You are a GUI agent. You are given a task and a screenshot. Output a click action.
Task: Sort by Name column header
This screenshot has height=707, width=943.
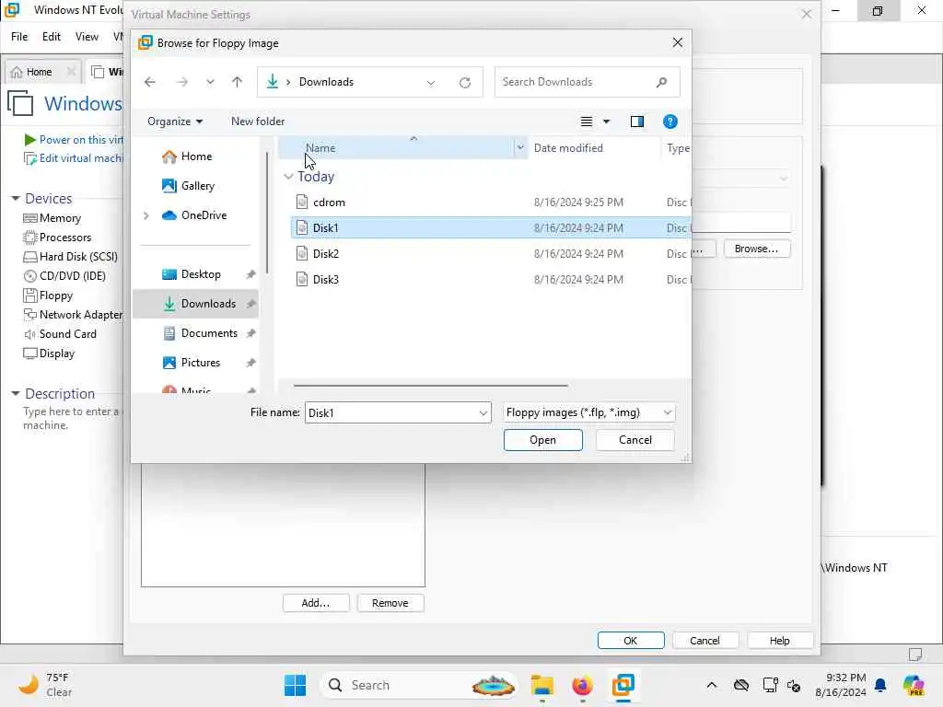point(397,148)
